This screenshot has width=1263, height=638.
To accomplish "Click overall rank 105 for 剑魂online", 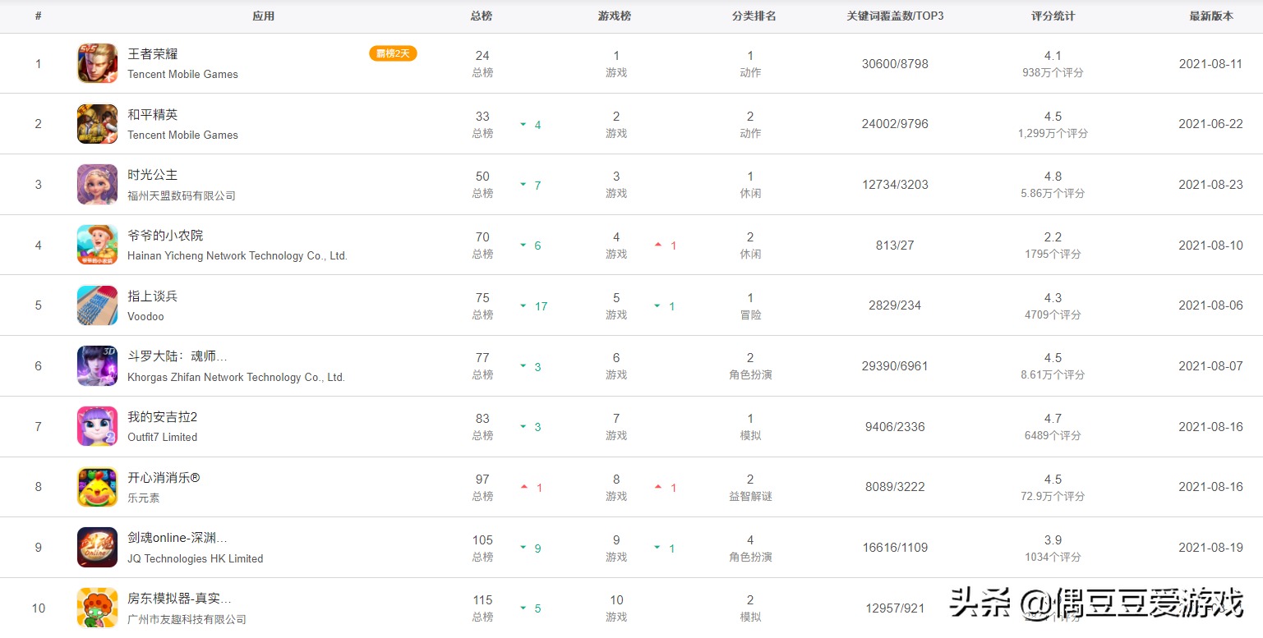I will pyautogui.click(x=482, y=540).
